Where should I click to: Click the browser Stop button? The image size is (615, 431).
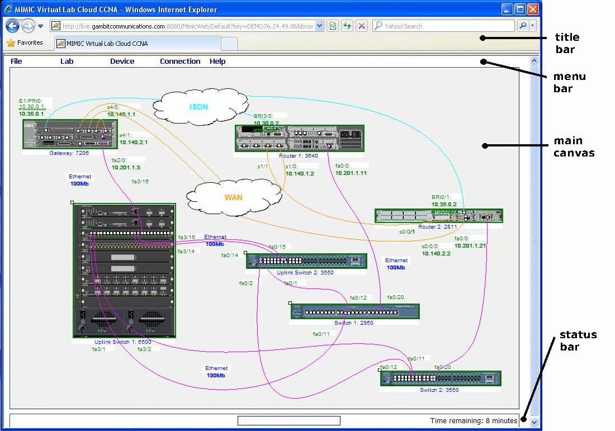(362, 26)
